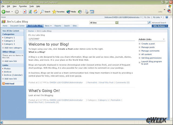Open the Photos link in Links
The width and height of the screenshot is (173, 125).
pyautogui.click(x=7, y=69)
